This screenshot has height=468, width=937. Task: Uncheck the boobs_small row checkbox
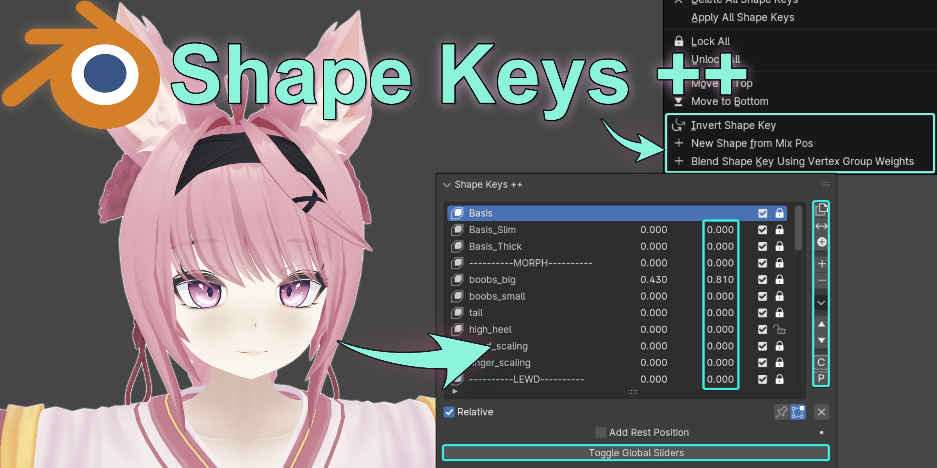tap(762, 296)
